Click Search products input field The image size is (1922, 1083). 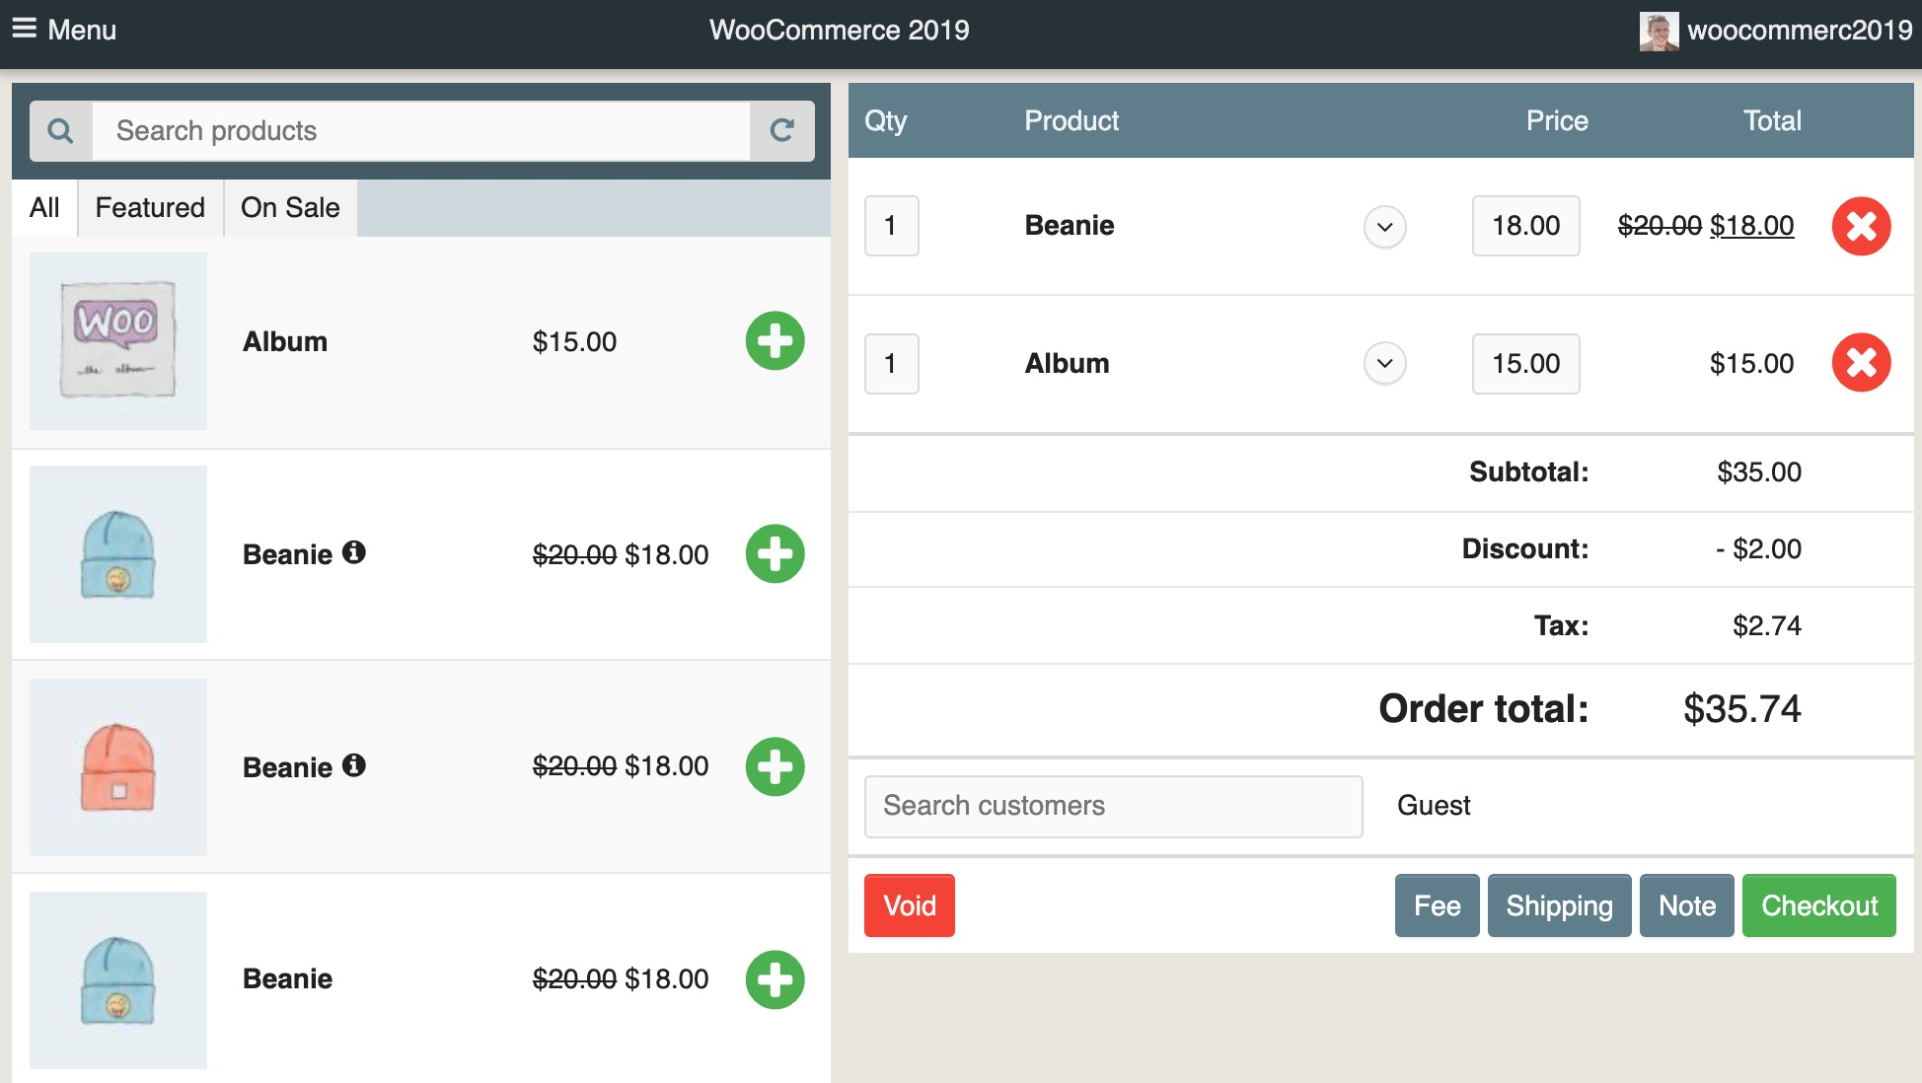click(427, 128)
